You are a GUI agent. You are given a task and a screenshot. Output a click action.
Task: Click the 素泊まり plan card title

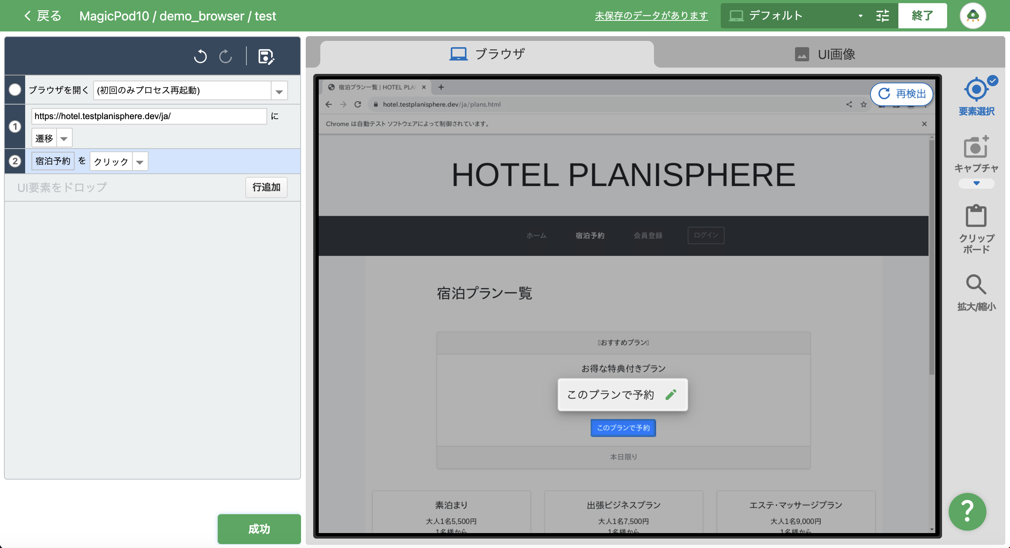(x=451, y=505)
